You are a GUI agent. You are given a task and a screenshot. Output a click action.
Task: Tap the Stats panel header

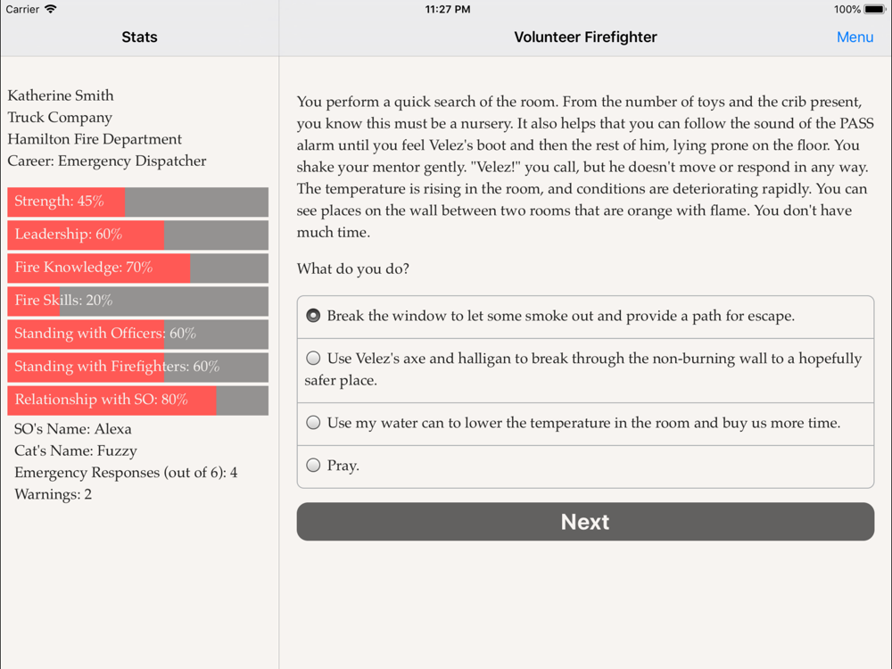139,37
